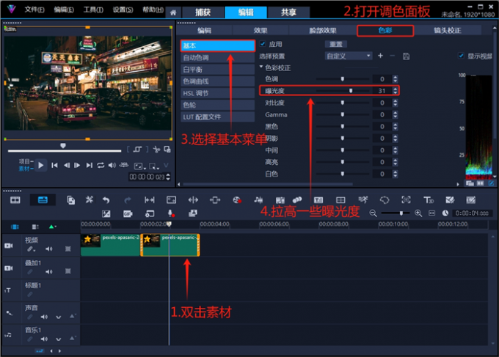Zoom in the timeline
Image resolution: width=499 pixels, height=357 pixels.
pyautogui.click(x=418, y=213)
